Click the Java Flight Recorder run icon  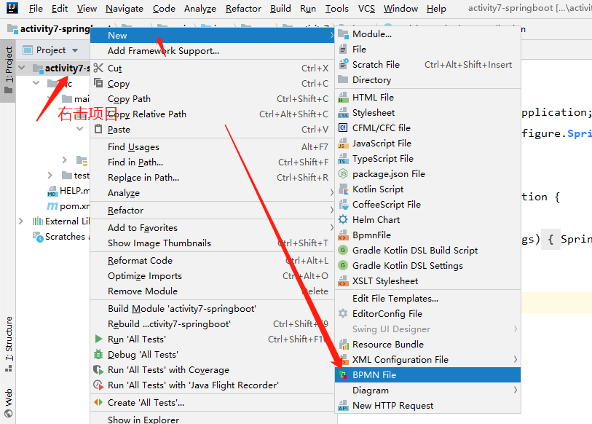point(98,385)
